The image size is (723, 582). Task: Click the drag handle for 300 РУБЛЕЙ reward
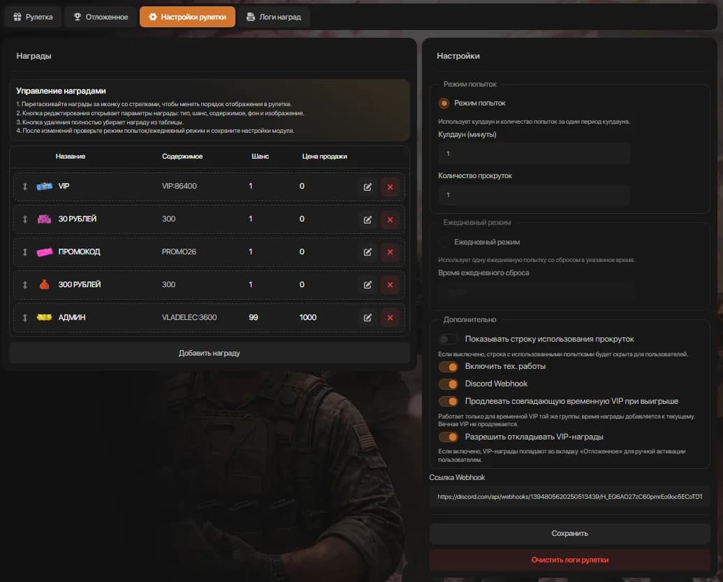click(25, 284)
